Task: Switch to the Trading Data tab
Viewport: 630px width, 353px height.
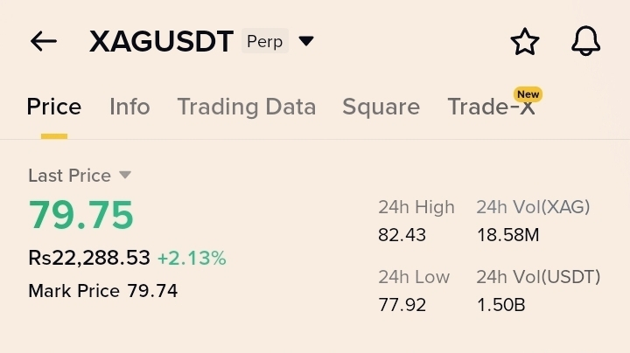Action: [246, 107]
